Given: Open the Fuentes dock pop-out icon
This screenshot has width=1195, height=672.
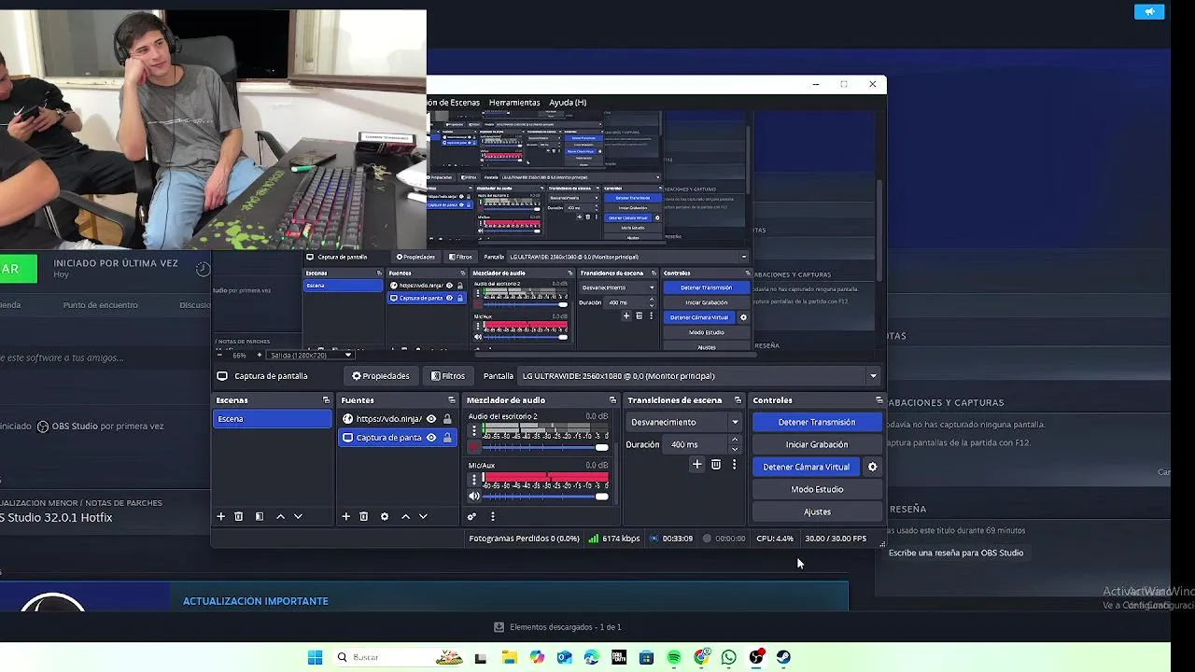Looking at the screenshot, I should pyautogui.click(x=453, y=400).
